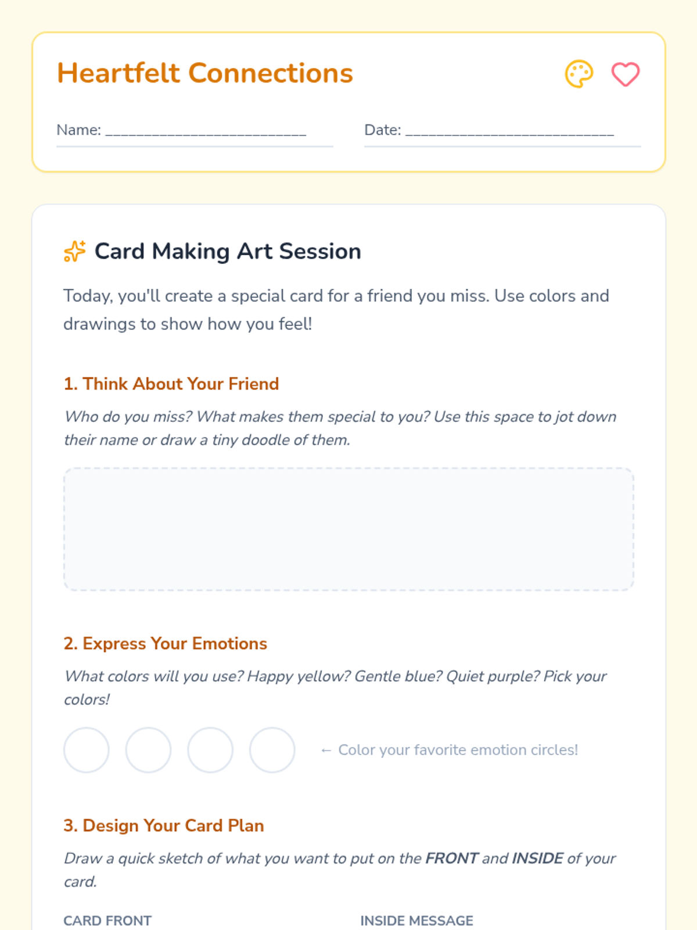Select the second emotion circle
This screenshot has height=930, width=697.
148,750
